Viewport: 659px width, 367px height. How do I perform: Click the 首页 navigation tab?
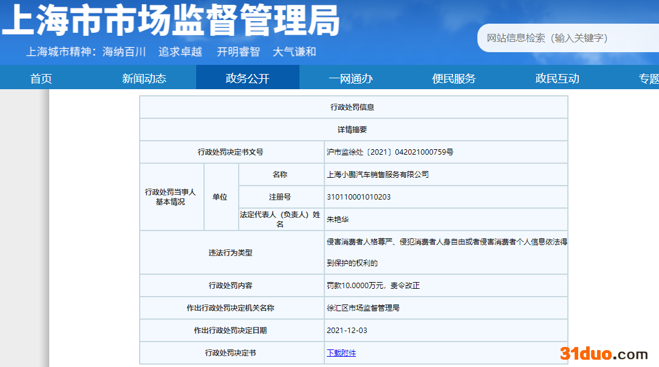pyautogui.click(x=41, y=78)
